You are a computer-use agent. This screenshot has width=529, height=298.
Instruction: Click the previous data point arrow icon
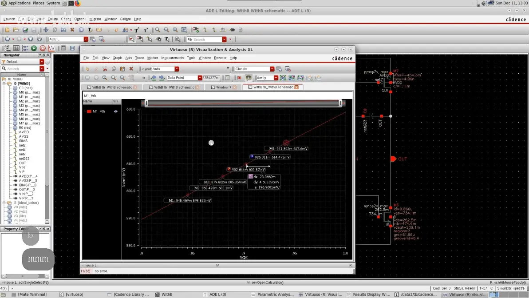[x=154, y=78]
